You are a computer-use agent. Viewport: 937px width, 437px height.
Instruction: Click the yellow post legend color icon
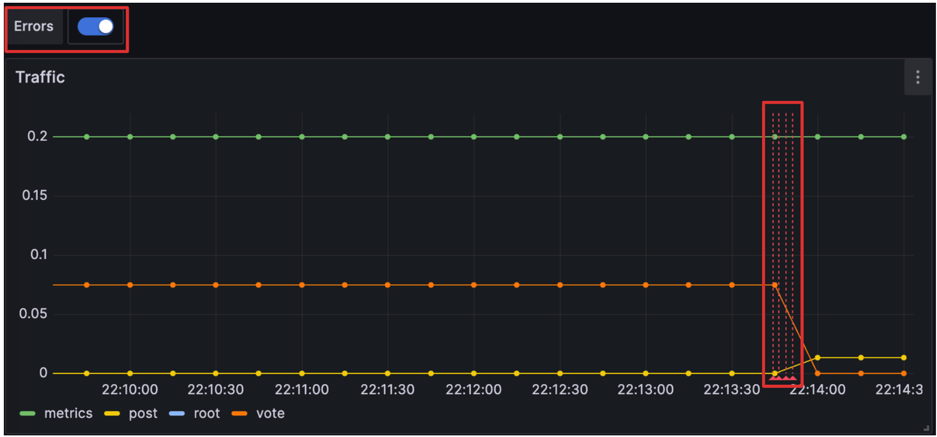click(x=112, y=414)
